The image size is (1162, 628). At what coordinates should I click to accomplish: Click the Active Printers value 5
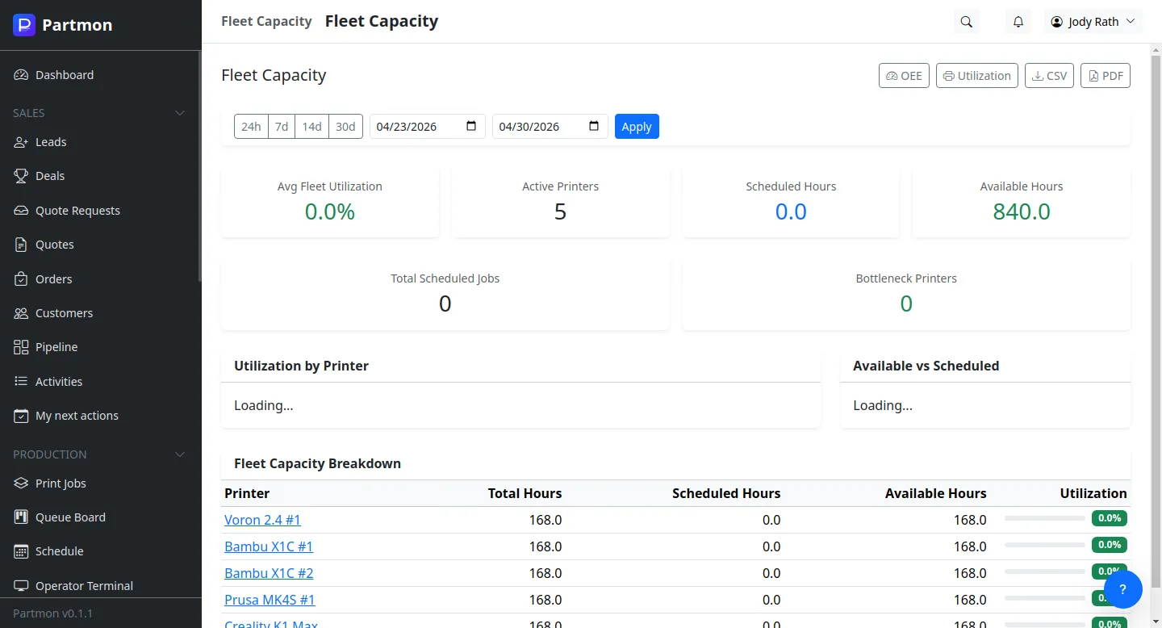[561, 211]
